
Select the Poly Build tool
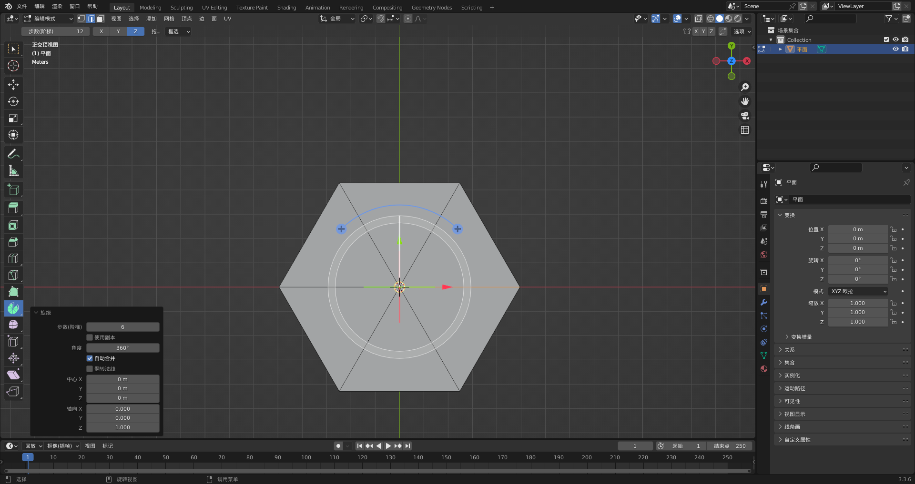13,292
